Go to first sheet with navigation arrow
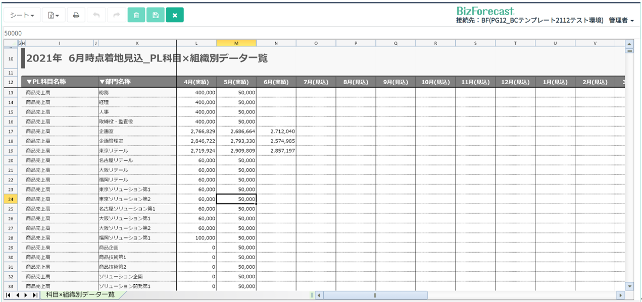The height and width of the screenshot is (302, 642). coord(9,295)
